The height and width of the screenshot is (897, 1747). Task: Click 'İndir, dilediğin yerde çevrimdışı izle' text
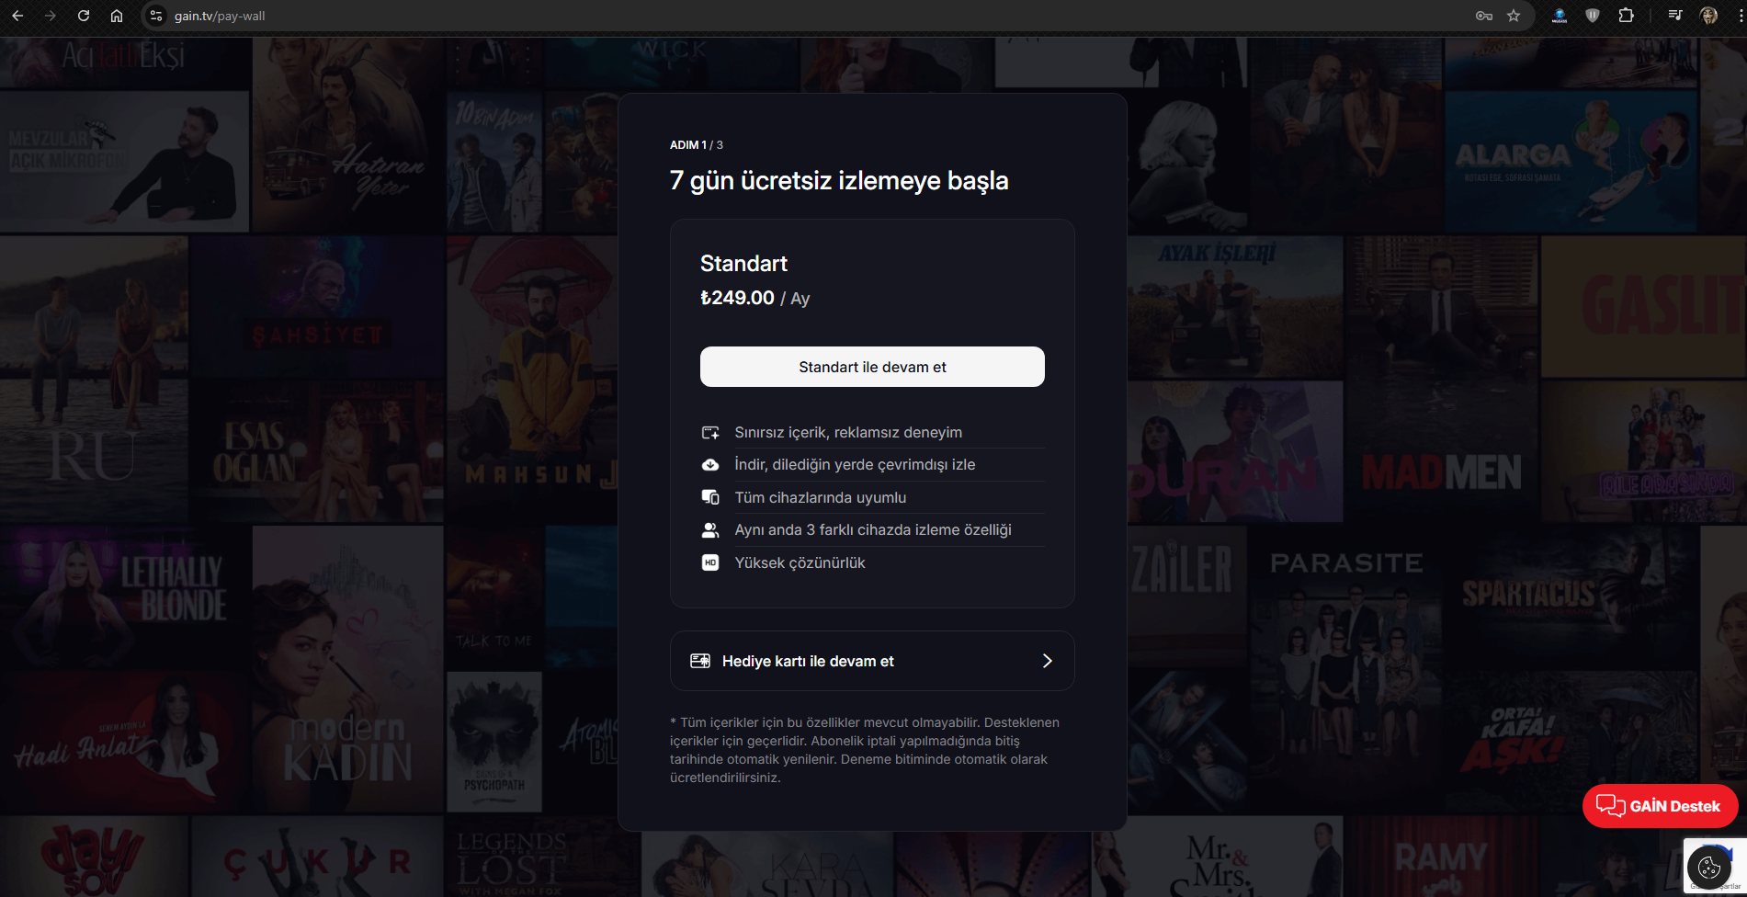pyautogui.click(x=855, y=465)
